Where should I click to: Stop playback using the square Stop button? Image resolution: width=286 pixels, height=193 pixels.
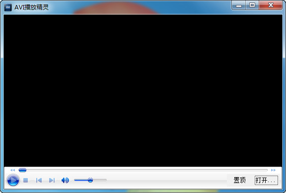(25, 181)
